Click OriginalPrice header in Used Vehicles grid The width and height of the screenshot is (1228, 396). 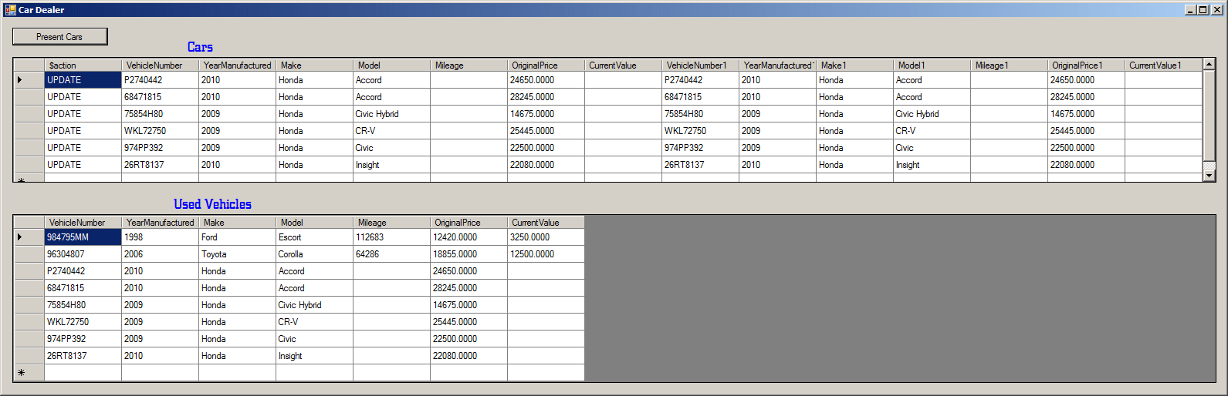469,223
